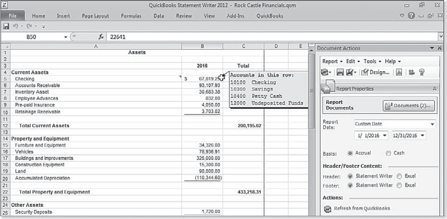Open the Report Date dropdown showing Custom Date

395,124
